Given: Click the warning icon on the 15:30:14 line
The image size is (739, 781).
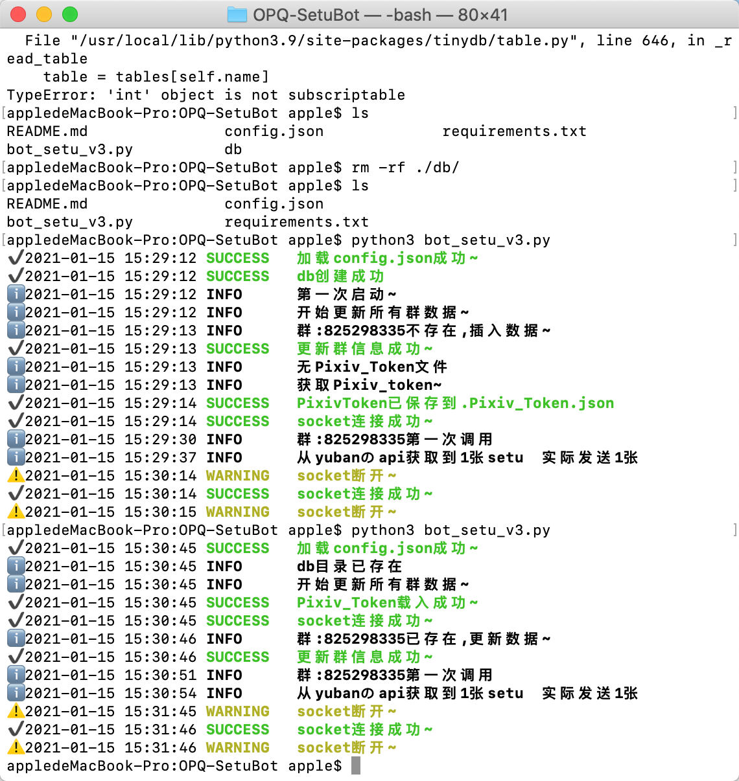Looking at the screenshot, I should 14,475.
